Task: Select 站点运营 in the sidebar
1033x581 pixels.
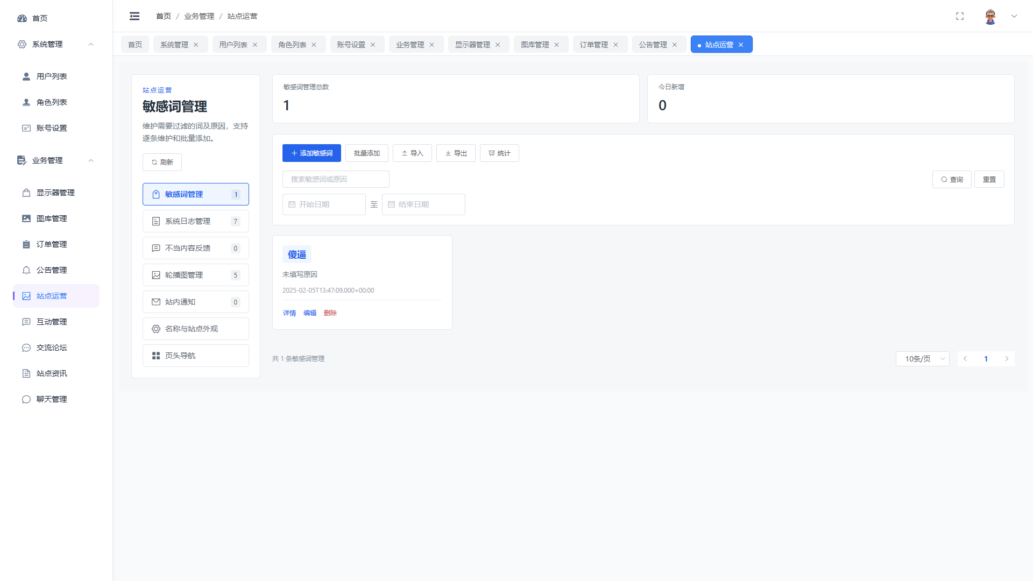Action: [x=56, y=296]
